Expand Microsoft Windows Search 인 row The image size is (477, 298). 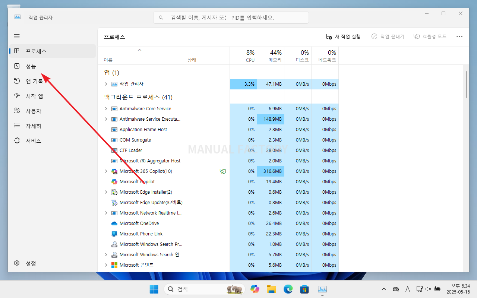point(106,255)
